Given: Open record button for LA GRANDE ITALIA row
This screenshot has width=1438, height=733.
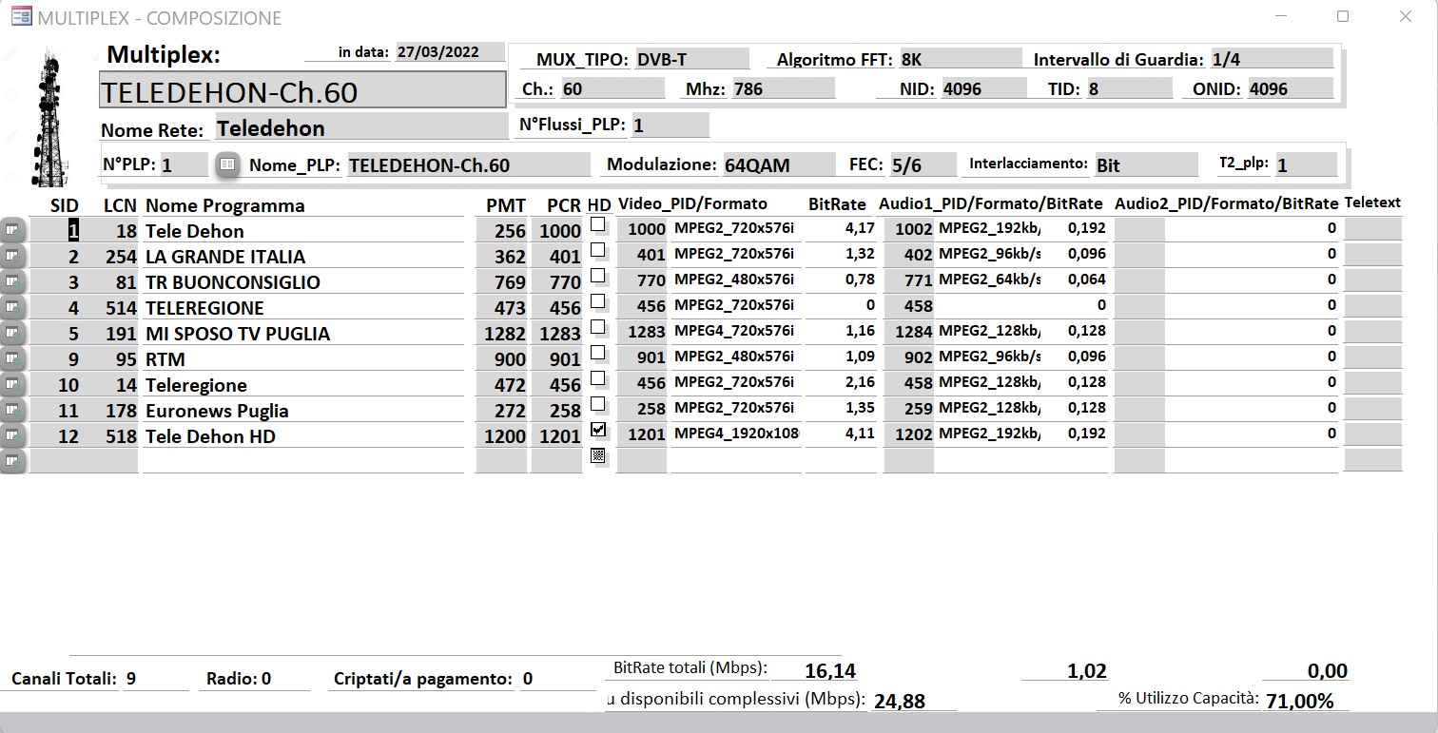Looking at the screenshot, I should [x=12, y=256].
